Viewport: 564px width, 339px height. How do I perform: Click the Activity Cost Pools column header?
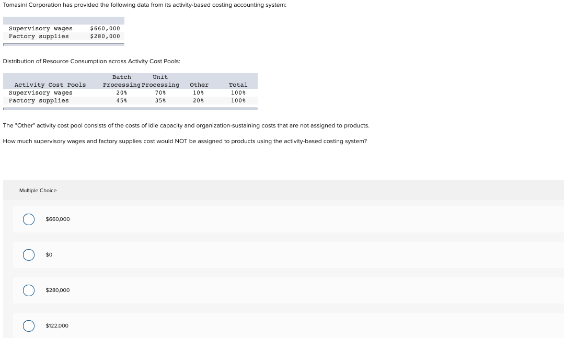(x=49, y=85)
